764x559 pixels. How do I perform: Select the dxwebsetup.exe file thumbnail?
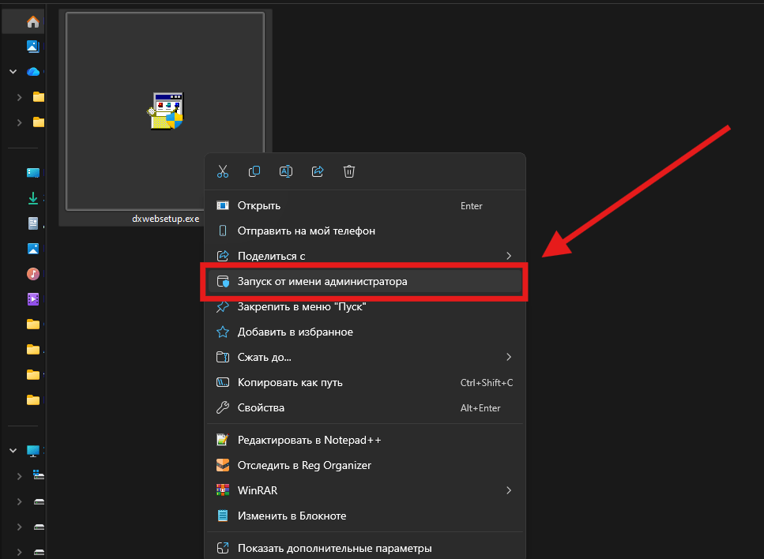[x=164, y=111]
